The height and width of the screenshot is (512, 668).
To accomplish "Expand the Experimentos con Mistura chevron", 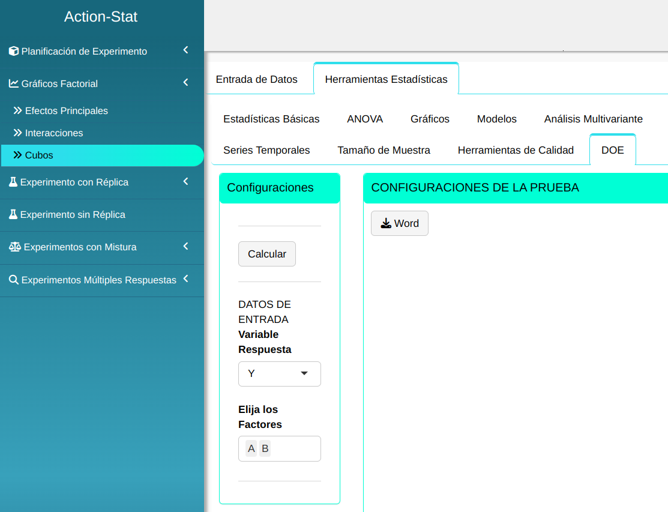I will pos(185,246).
